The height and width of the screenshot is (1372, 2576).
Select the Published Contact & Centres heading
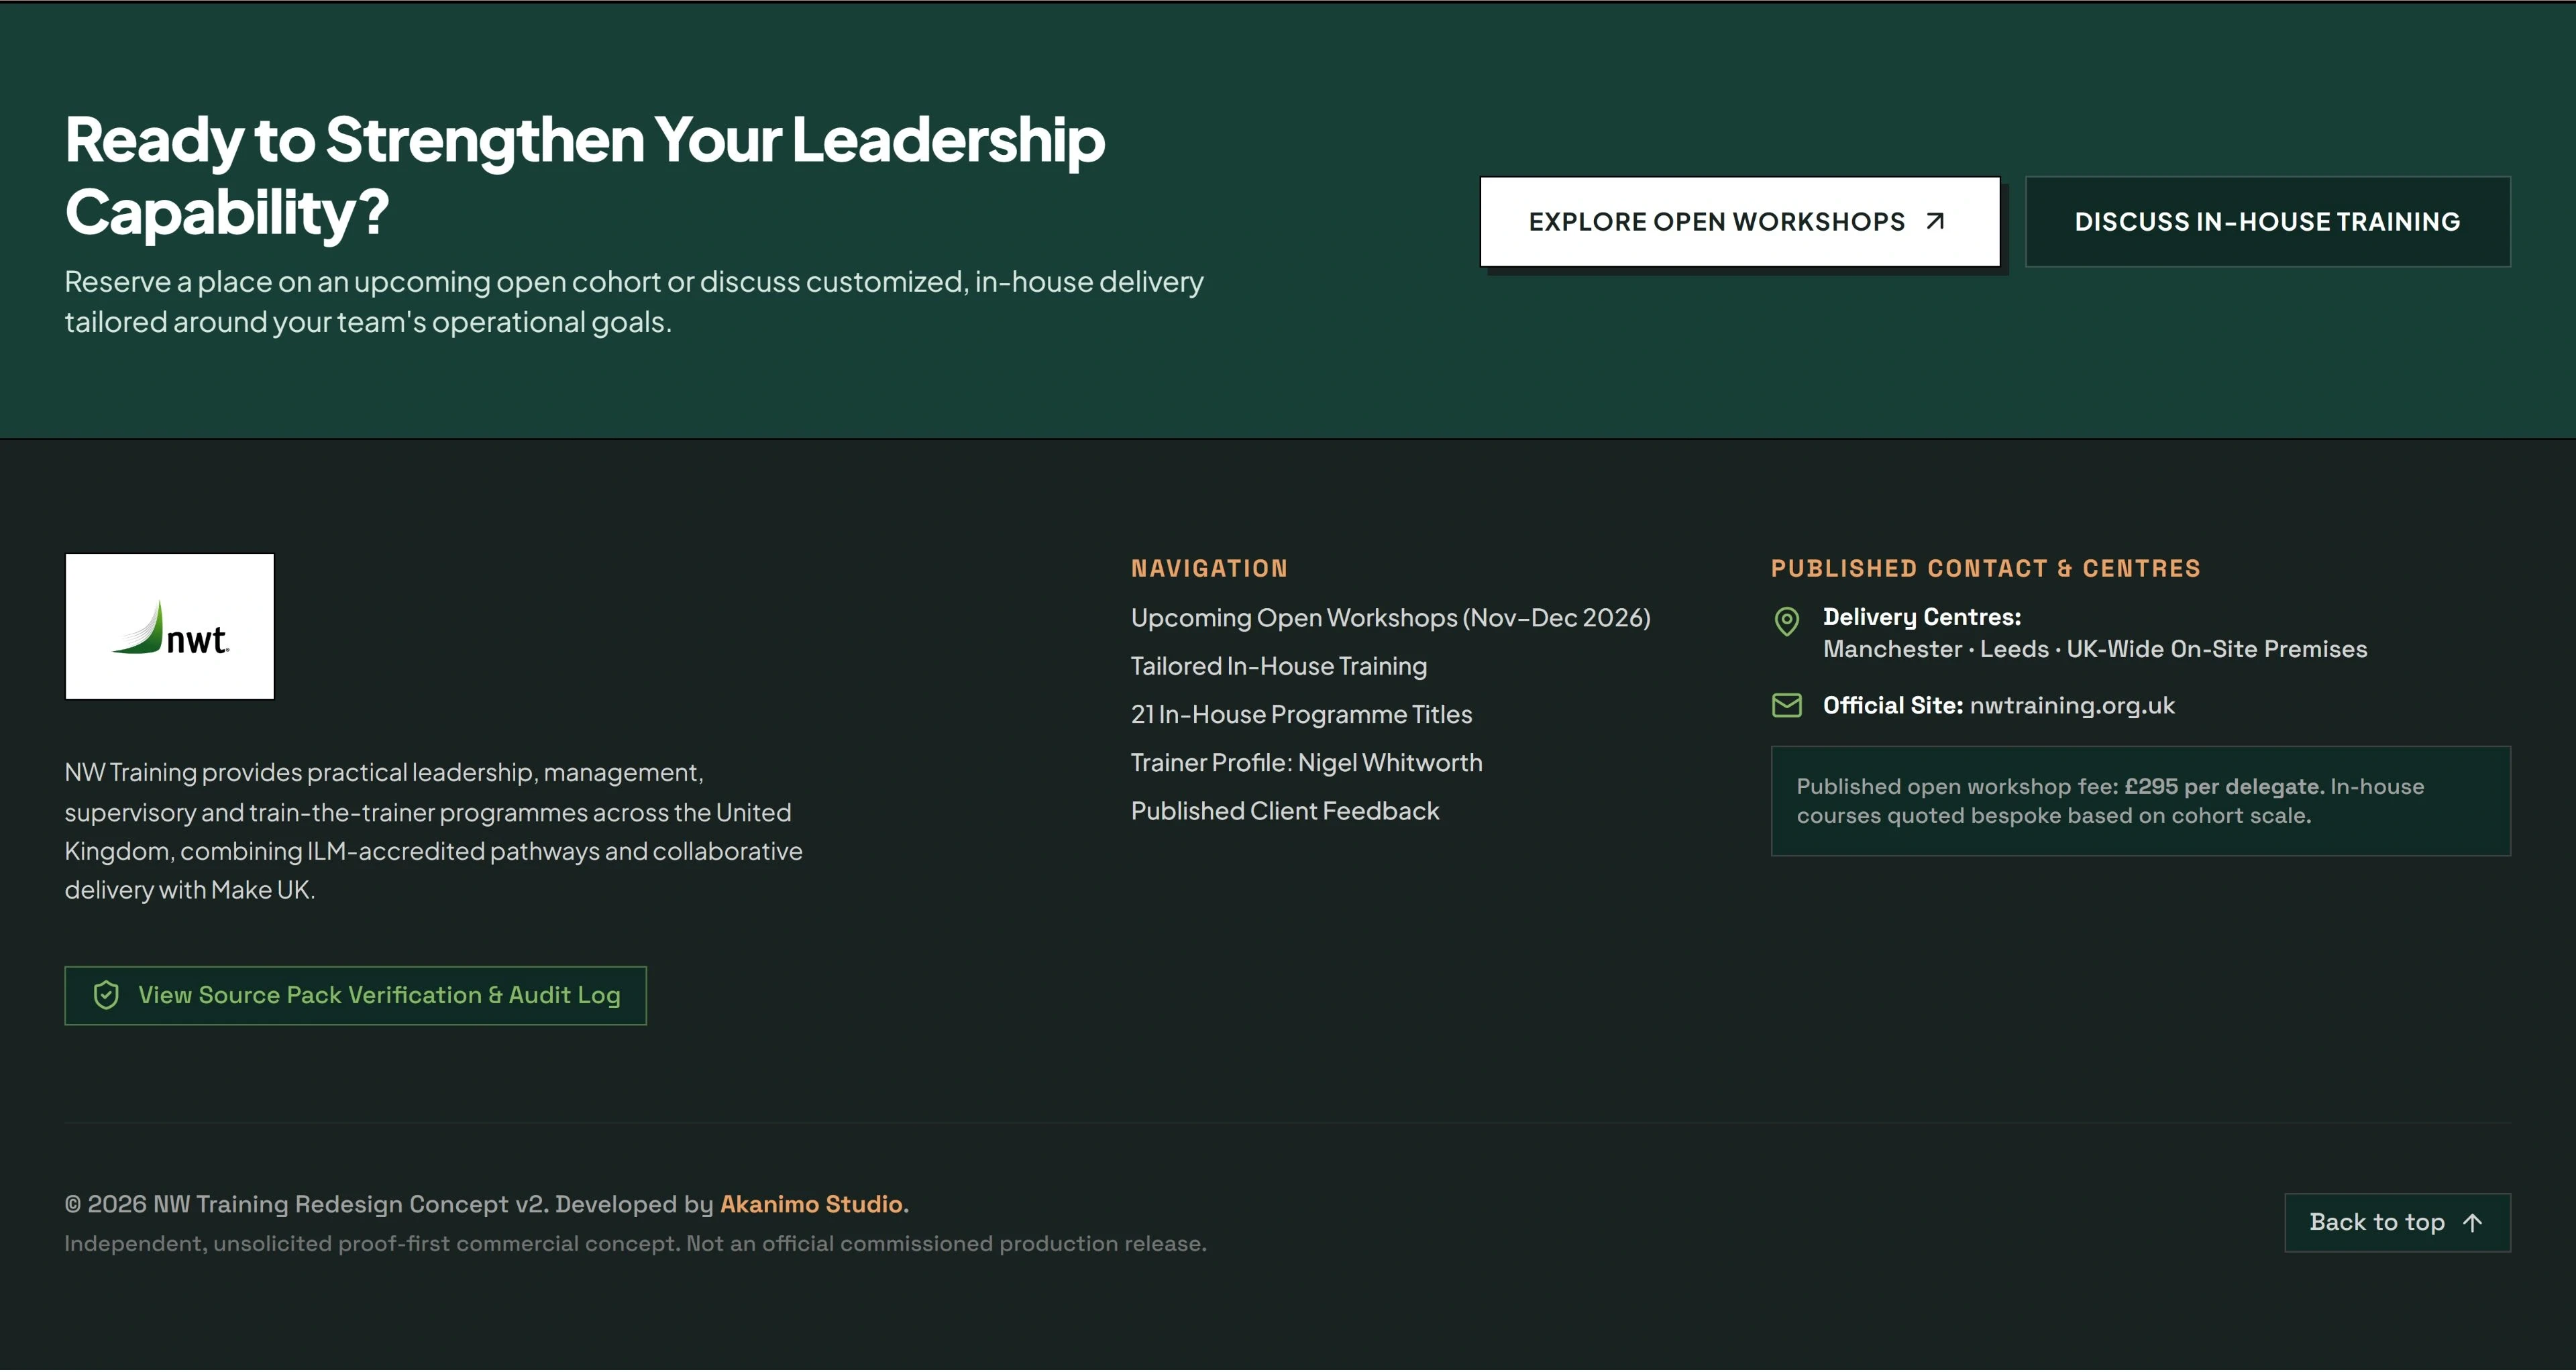pyautogui.click(x=1986, y=569)
